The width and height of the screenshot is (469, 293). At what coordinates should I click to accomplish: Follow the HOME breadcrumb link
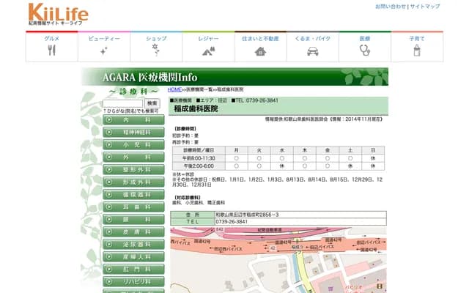pyautogui.click(x=174, y=89)
